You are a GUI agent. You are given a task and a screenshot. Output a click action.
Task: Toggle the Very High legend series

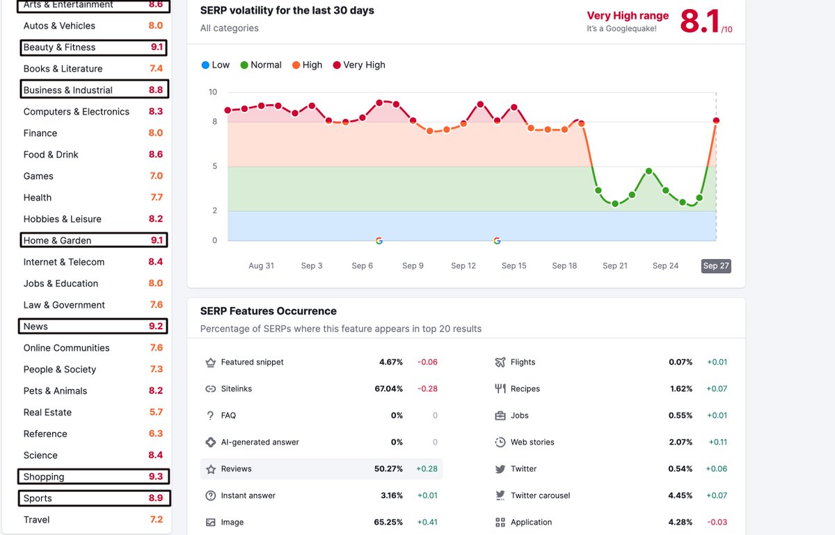point(358,65)
